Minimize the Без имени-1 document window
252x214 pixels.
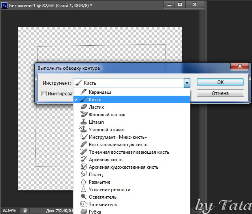point(169,5)
